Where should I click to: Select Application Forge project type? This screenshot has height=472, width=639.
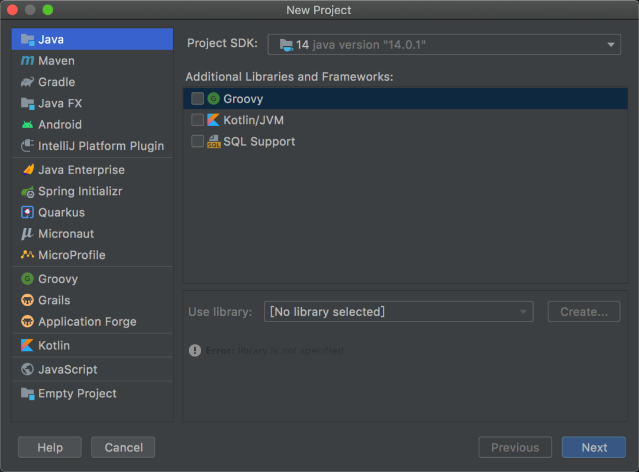(x=87, y=322)
